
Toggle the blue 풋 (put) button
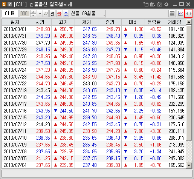[x=66, y=14]
